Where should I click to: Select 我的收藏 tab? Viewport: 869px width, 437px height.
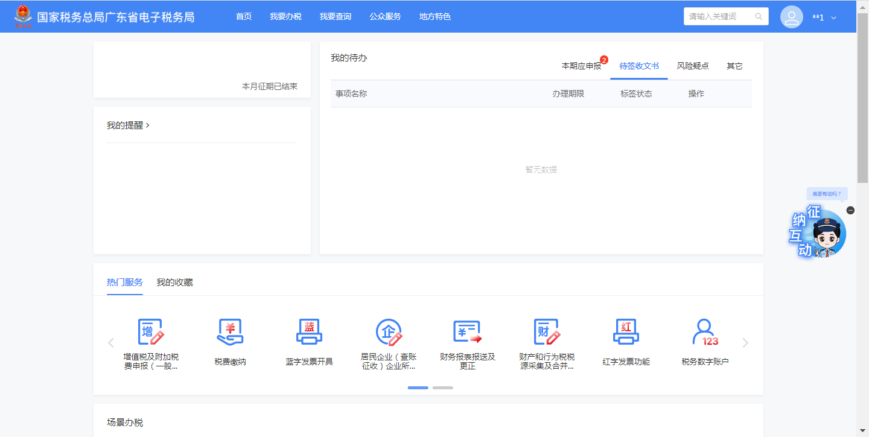coord(174,282)
